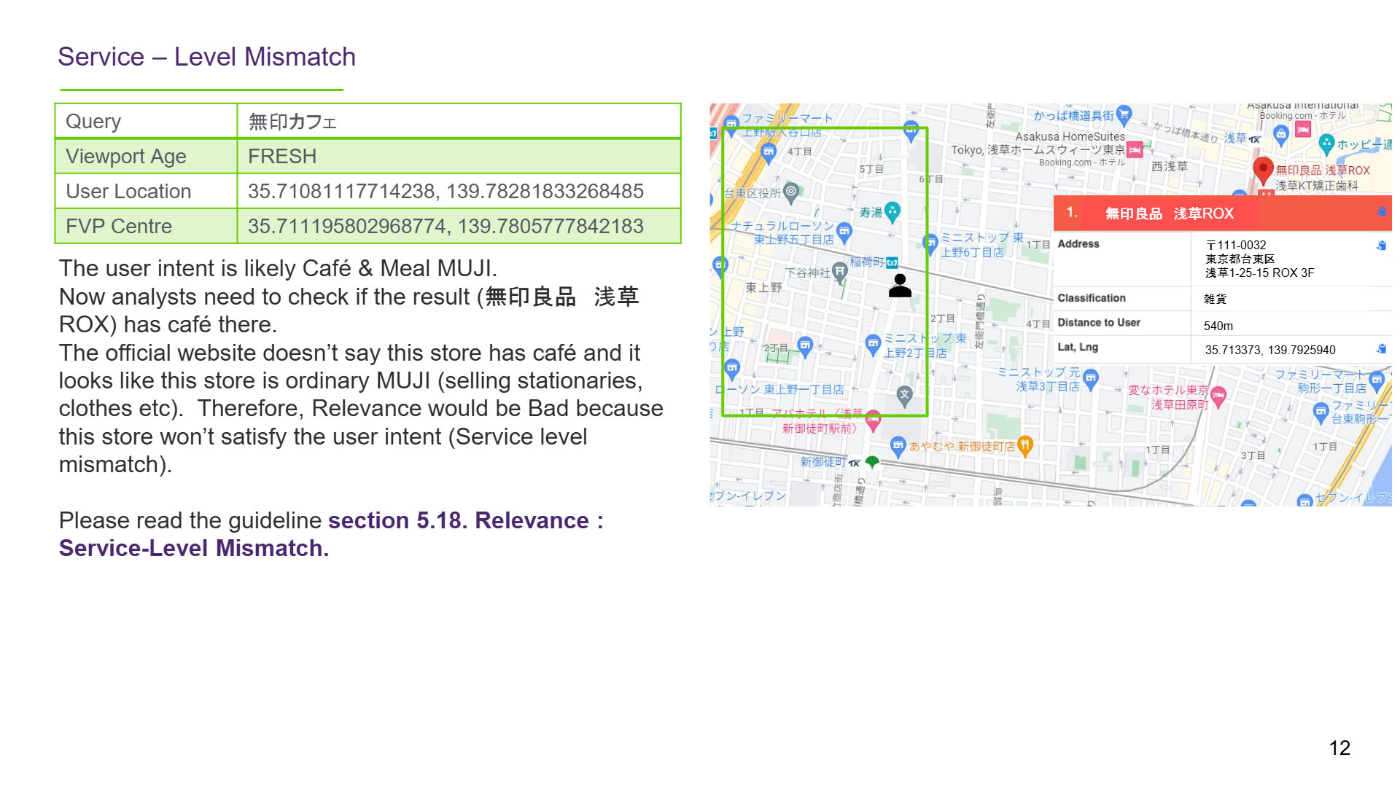Click the slide page number 12
Image resolution: width=1400 pixels, height=787 pixels.
click(x=1339, y=748)
